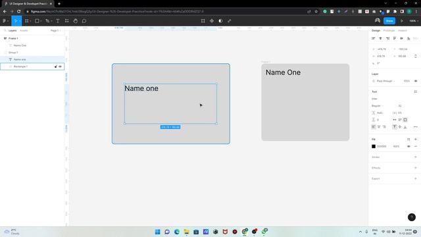Image resolution: width=421 pixels, height=237 pixels.
Task: Select the Move tool
Action: (16, 20)
